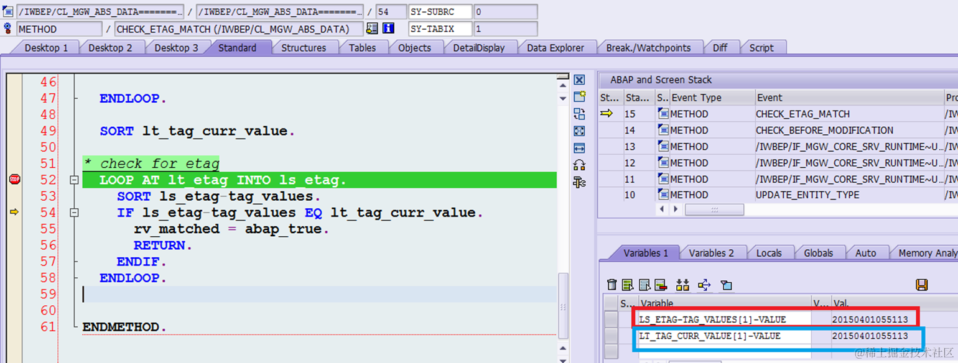
Task: Click the blue information icon next to CHECK_ETAG_MATCH
Action: pyautogui.click(x=388, y=29)
